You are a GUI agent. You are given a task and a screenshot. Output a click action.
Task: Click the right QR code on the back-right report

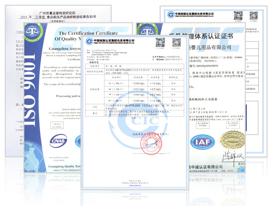[254, 16]
